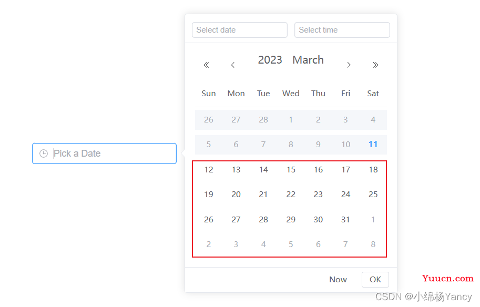Go to previous month arrow
This screenshot has height=307, width=480.
point(233,65)
